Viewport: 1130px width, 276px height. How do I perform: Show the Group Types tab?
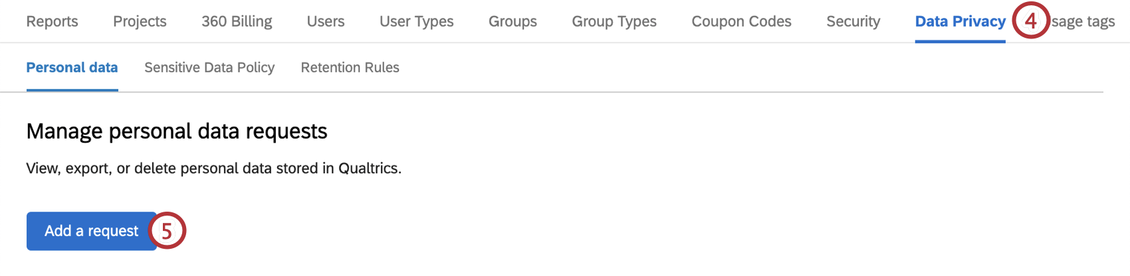pyautogui.click(x=614, y=21)
